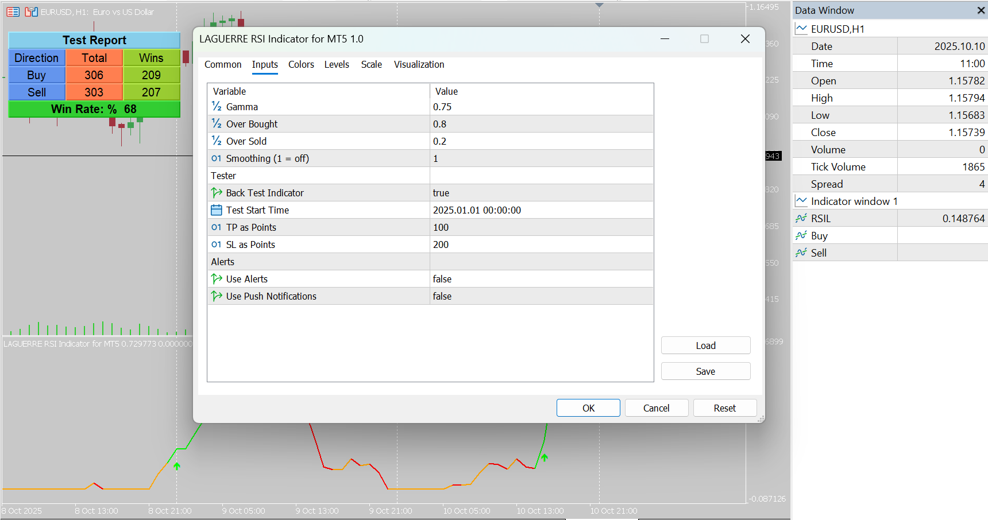The width and height of the screenshot is (988, 520).
Task: Click the Close value 1.15739
Action: click(x=966, y=132)
